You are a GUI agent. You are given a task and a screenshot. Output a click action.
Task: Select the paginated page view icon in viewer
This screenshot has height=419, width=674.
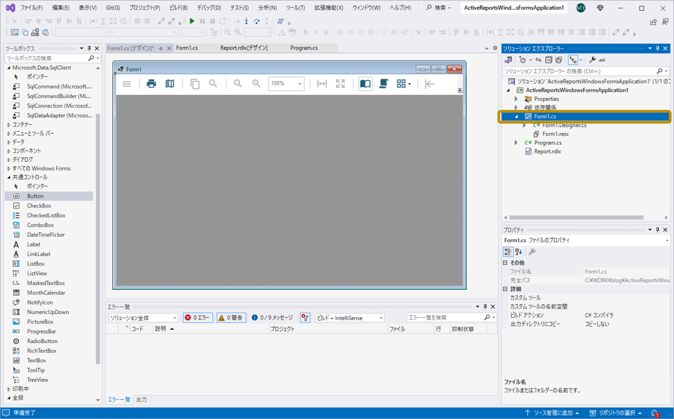(365, 84)
